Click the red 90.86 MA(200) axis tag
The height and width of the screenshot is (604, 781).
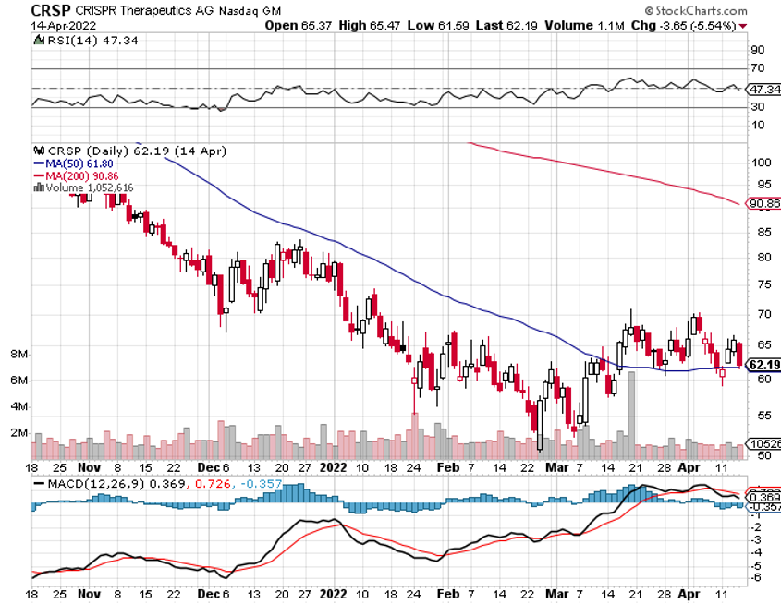tap(763, 203)
